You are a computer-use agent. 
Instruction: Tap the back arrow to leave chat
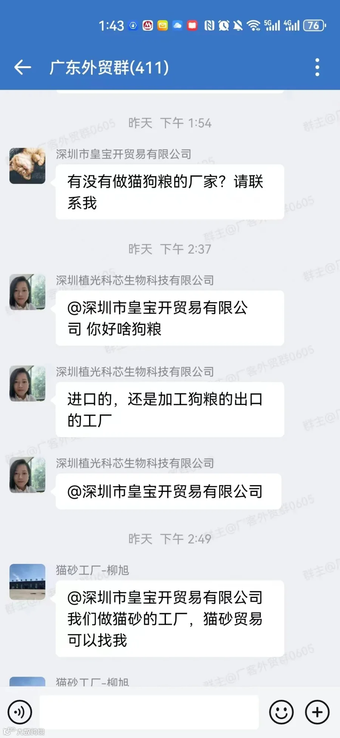click(x=22, y=68)
